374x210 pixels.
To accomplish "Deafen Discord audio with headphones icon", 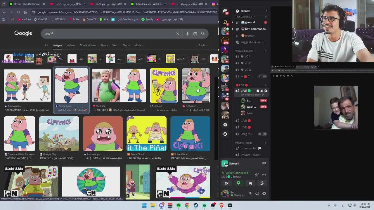I will click(x=257, y=194).
